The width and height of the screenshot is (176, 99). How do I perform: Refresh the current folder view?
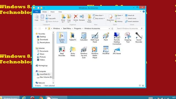pos(112,29)
